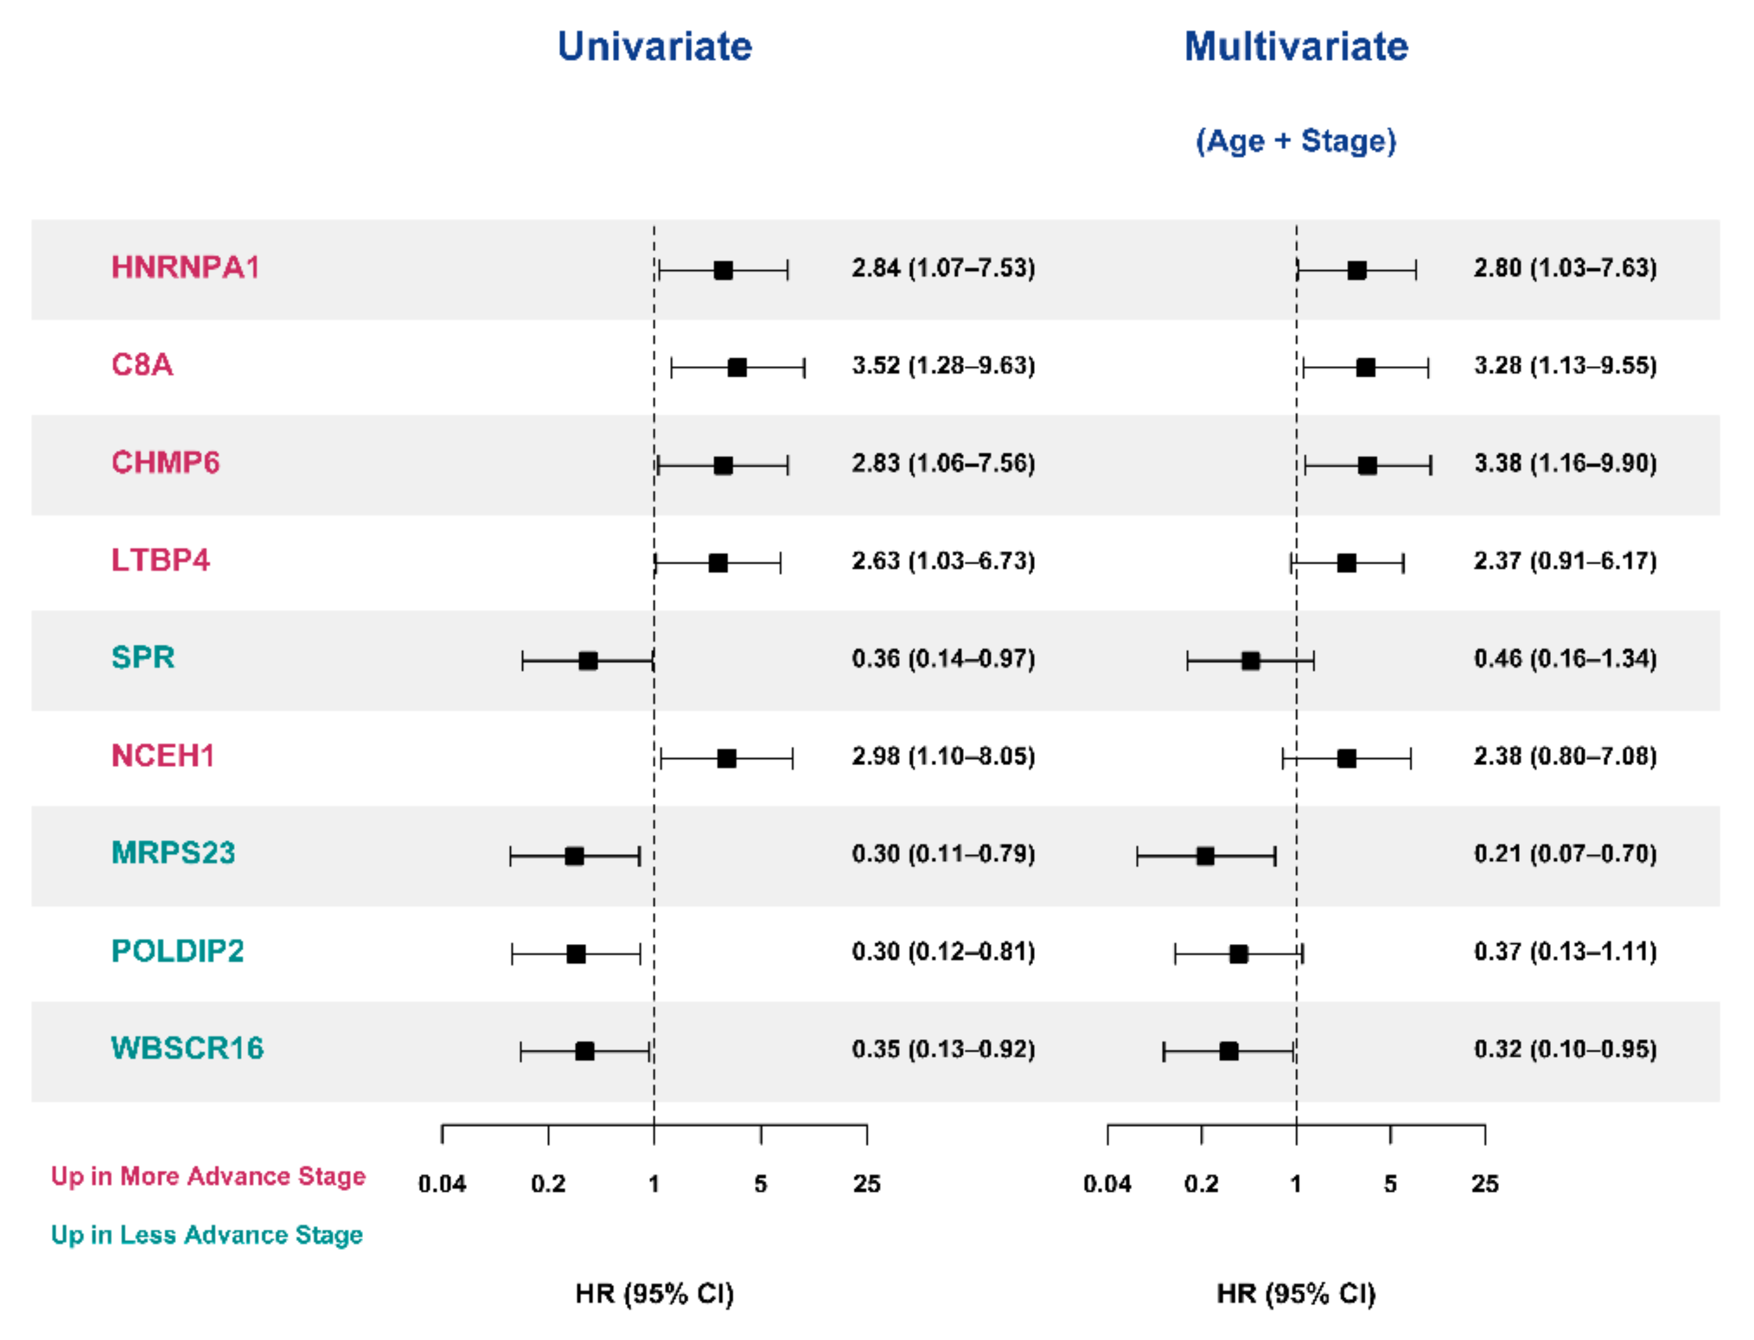Click the multivariate square marker for CHMP6
The height and width of the screenshot is (1340, 1754).
[x=1367, y=466]
